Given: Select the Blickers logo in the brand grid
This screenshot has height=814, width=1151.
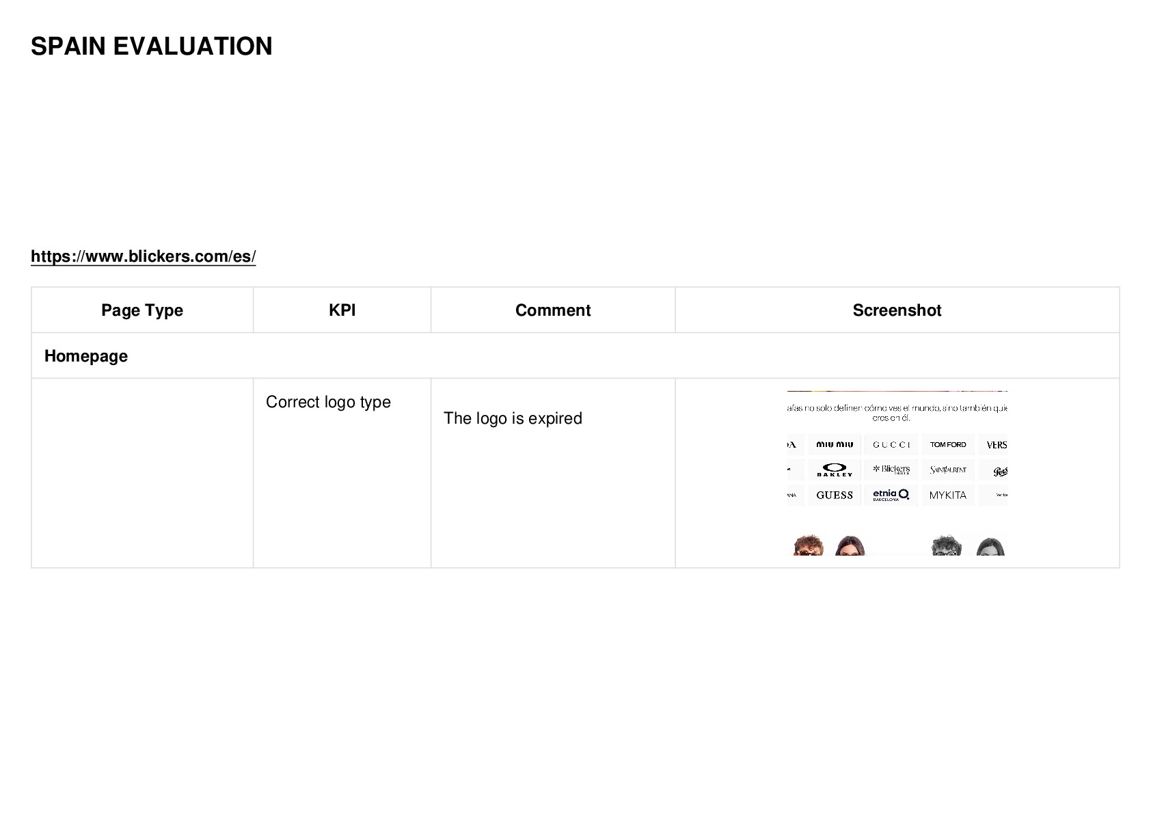Looking at the screenshot, I should point(891,470).
